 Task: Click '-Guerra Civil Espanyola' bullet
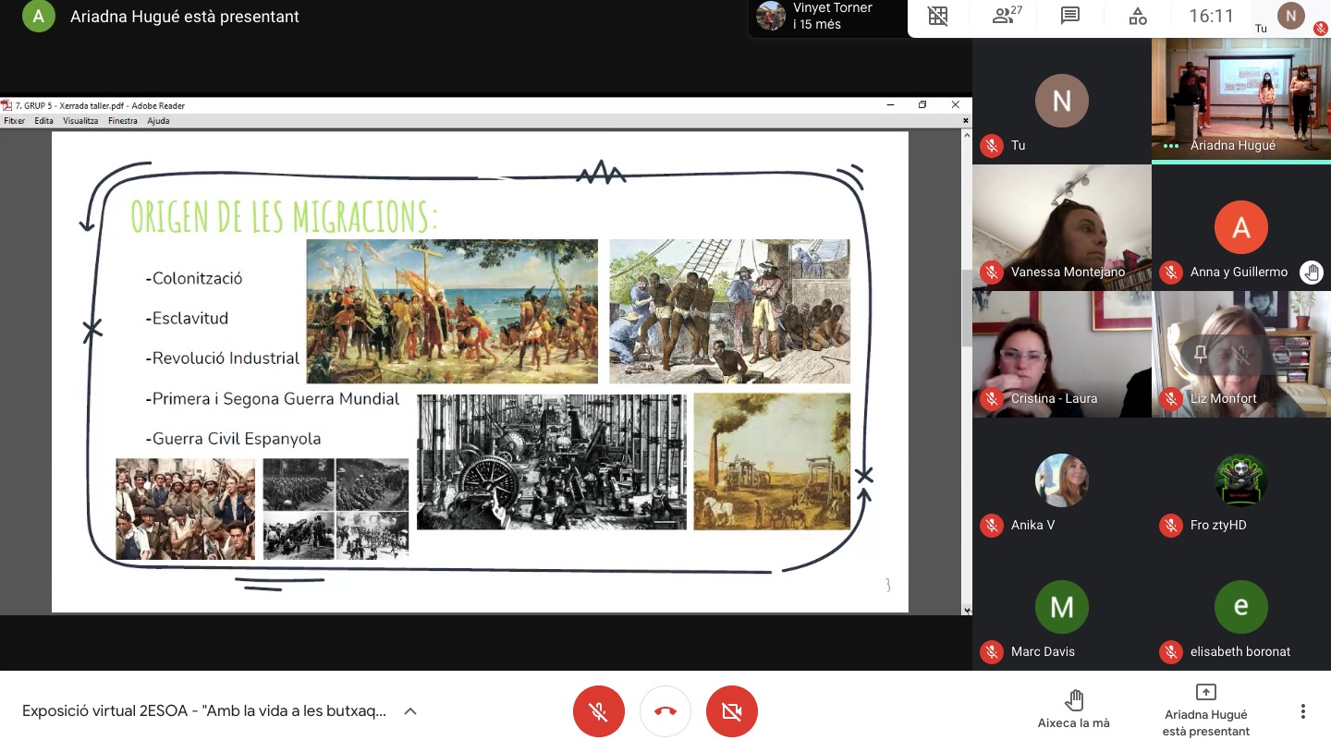pos(233,439)
